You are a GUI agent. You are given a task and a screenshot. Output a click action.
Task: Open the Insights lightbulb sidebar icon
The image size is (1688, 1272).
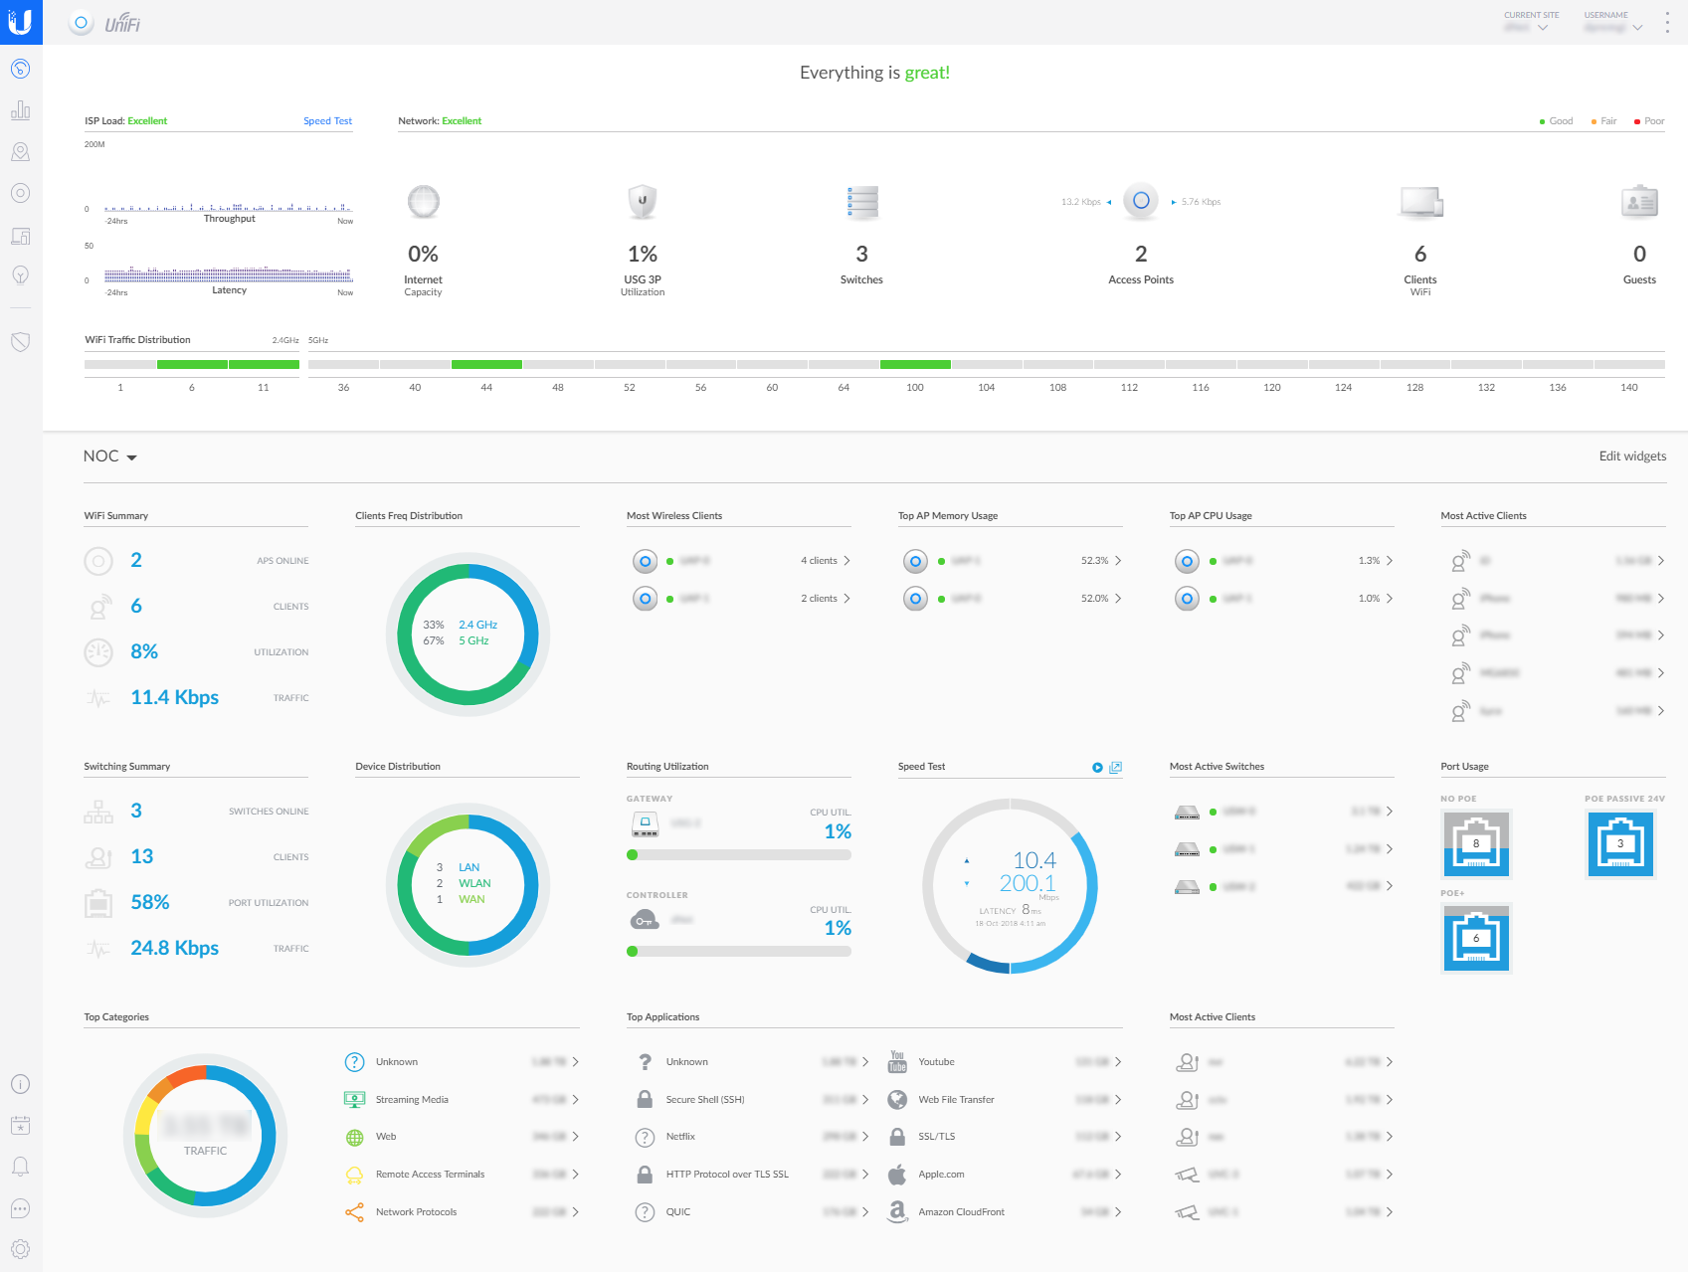pos(21,275)
